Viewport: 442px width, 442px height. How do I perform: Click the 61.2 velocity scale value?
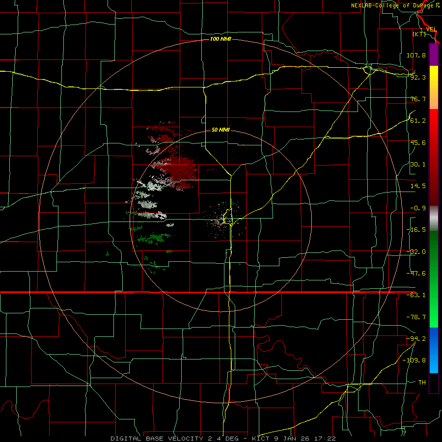418,121
